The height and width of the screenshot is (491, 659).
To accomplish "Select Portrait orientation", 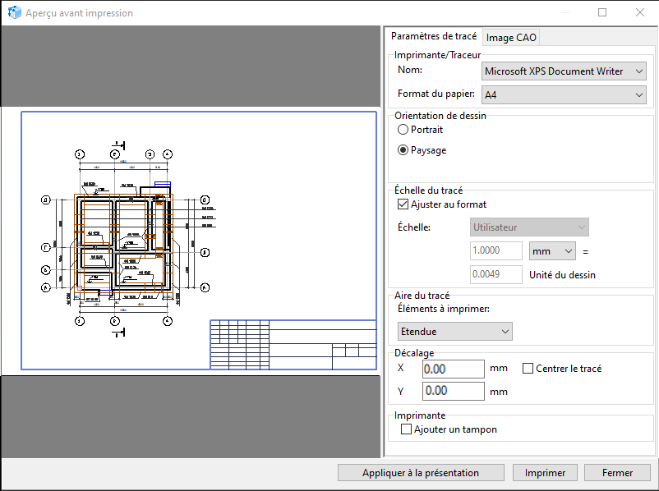I will [403, 130].
